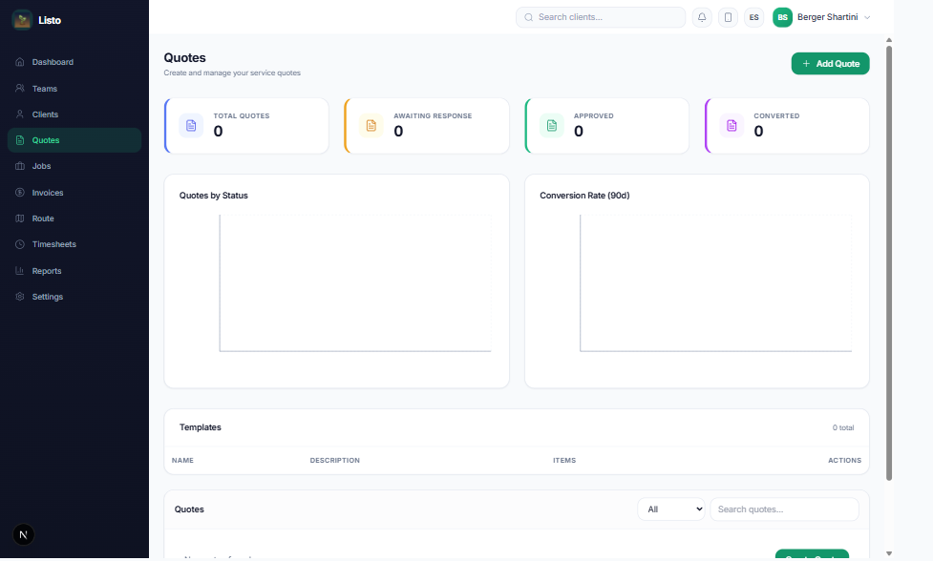Click the BS user avatar
Screen dimensions: 933x561
click(782, 17)
